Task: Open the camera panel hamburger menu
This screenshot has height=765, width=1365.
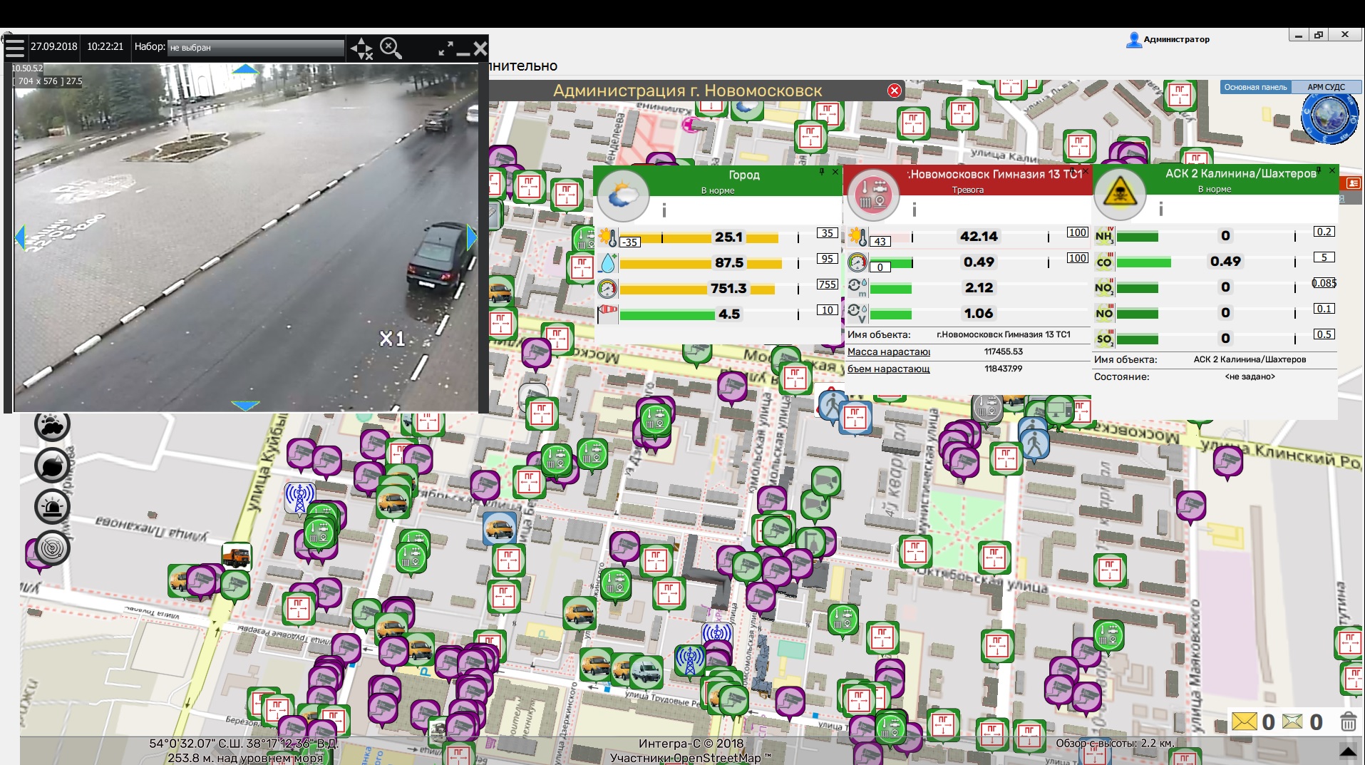Action: (x=14, y=48)
